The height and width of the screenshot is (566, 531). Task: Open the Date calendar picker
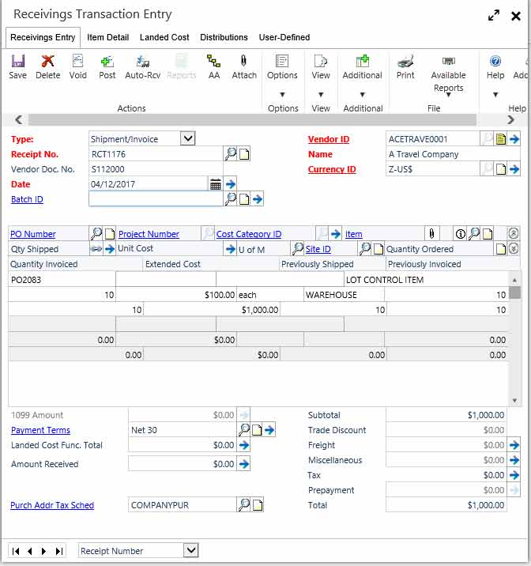[x=216, y=184]
